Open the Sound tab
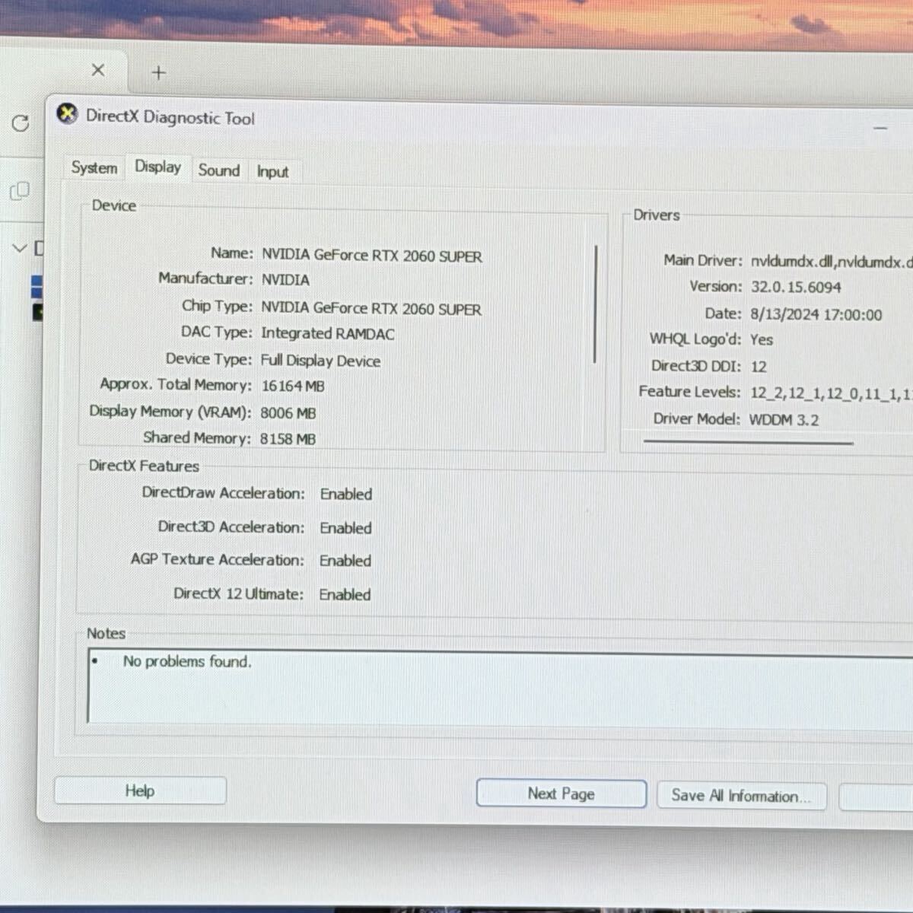Image resolution: width=913 pixels, height=913 pixels. [218, 170]
